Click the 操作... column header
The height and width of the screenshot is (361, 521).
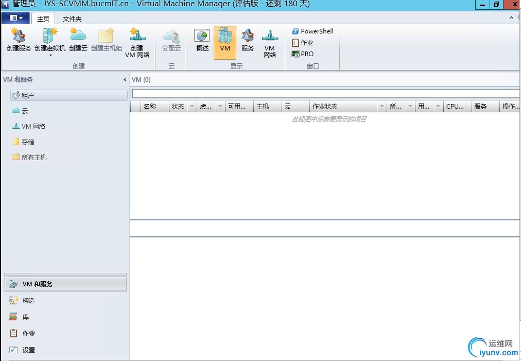pos(510,107)
